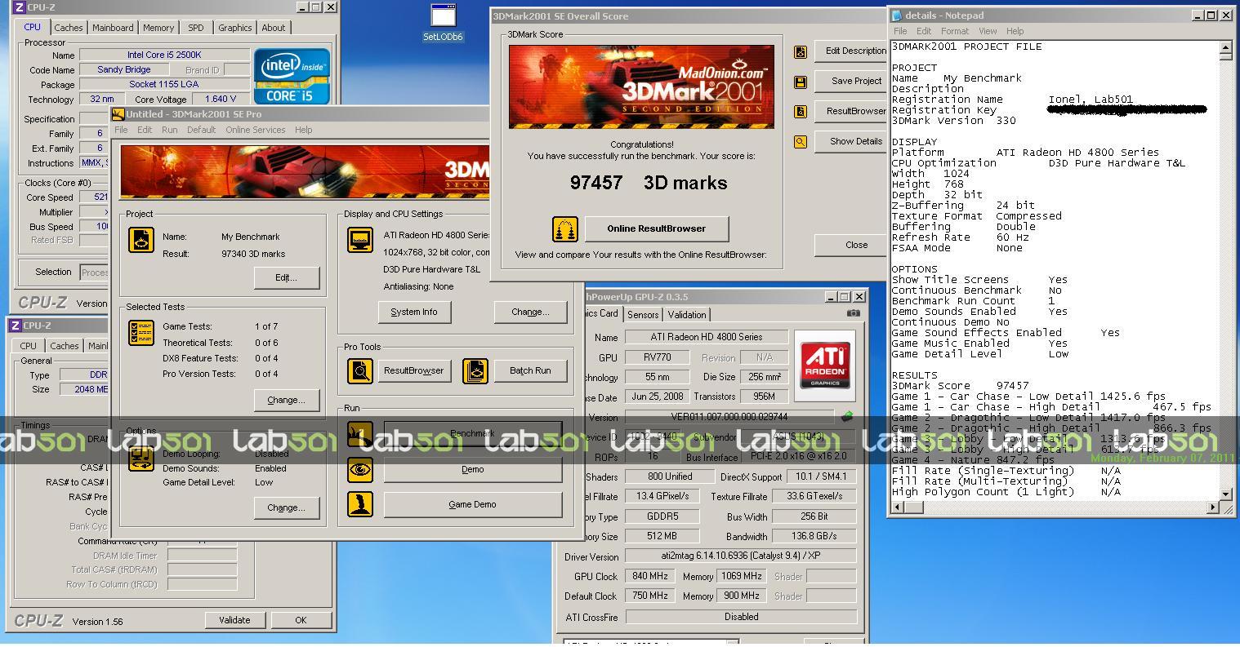This screenshot has height=647, width=1240.
Task: Switch to the Caches tab in CPU-Z
Action: (69, 28)
